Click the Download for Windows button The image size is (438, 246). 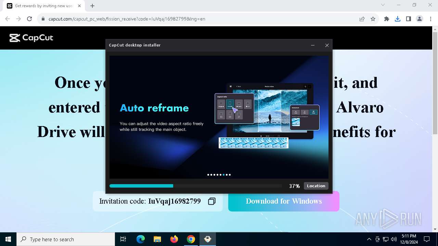pos(284,201)
